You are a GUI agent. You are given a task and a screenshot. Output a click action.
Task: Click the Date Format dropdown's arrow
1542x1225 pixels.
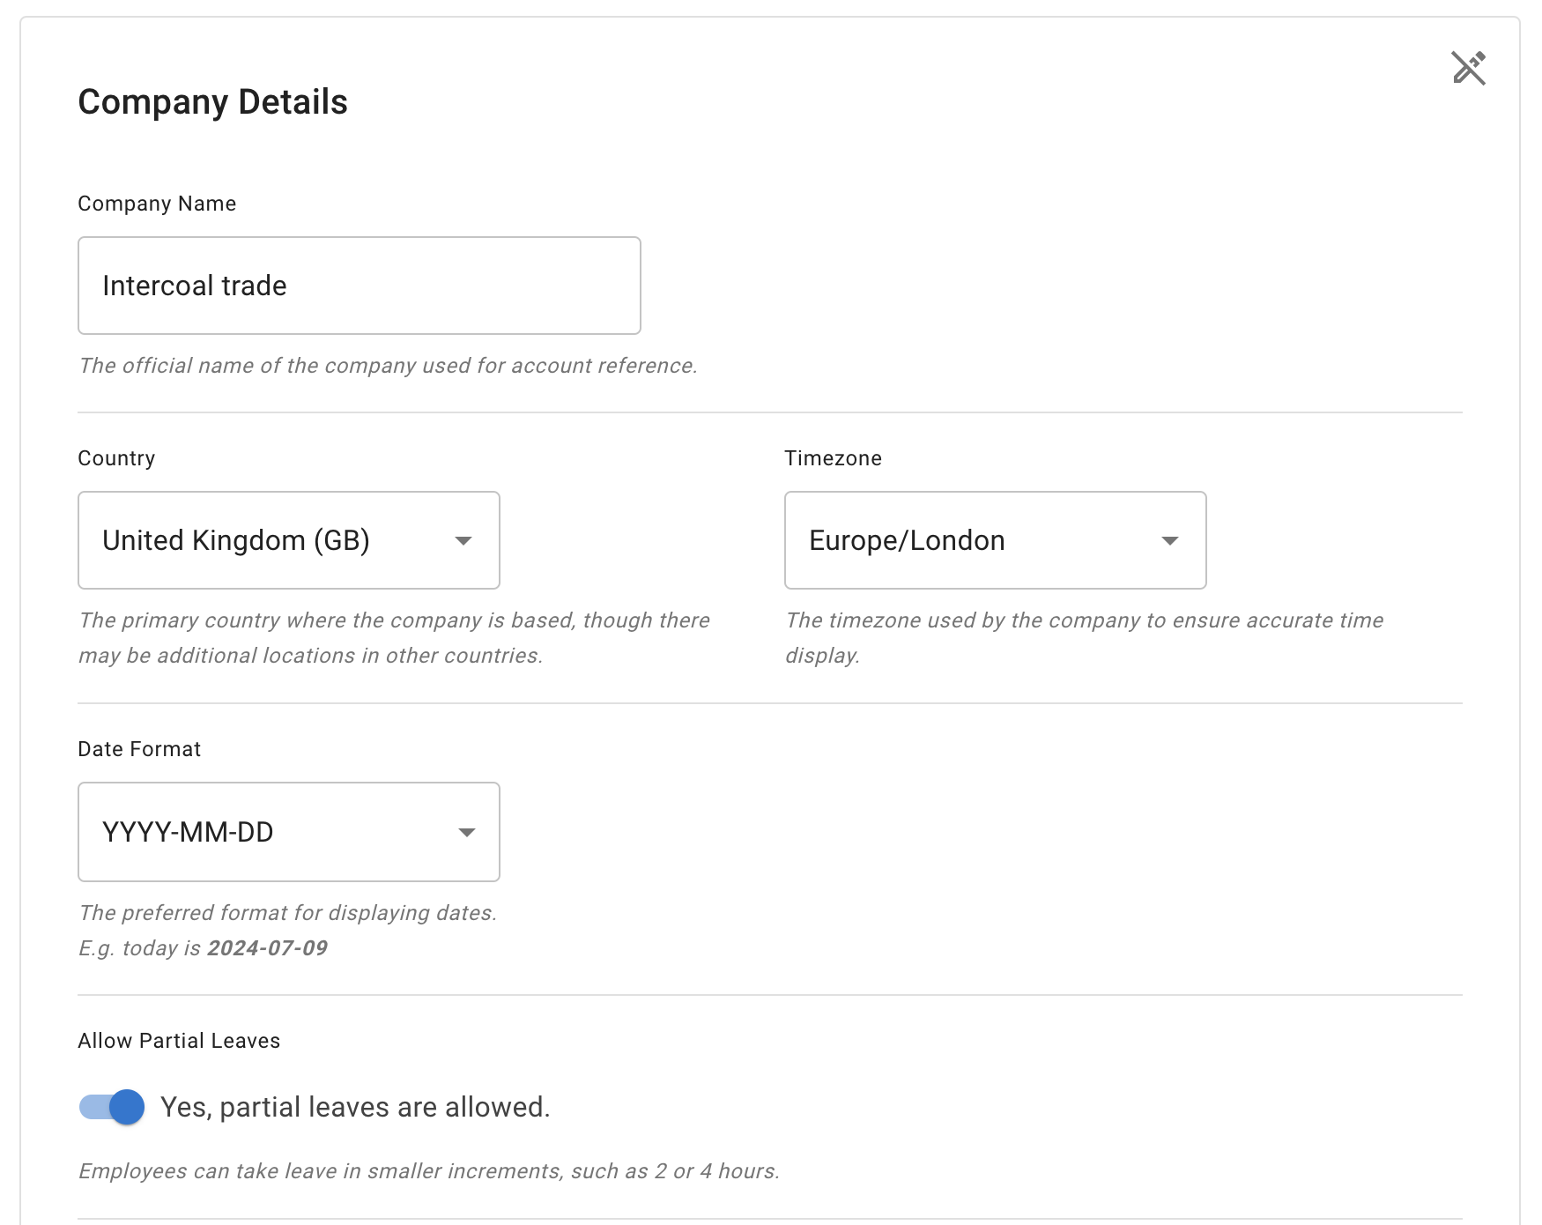click(468, 832)
